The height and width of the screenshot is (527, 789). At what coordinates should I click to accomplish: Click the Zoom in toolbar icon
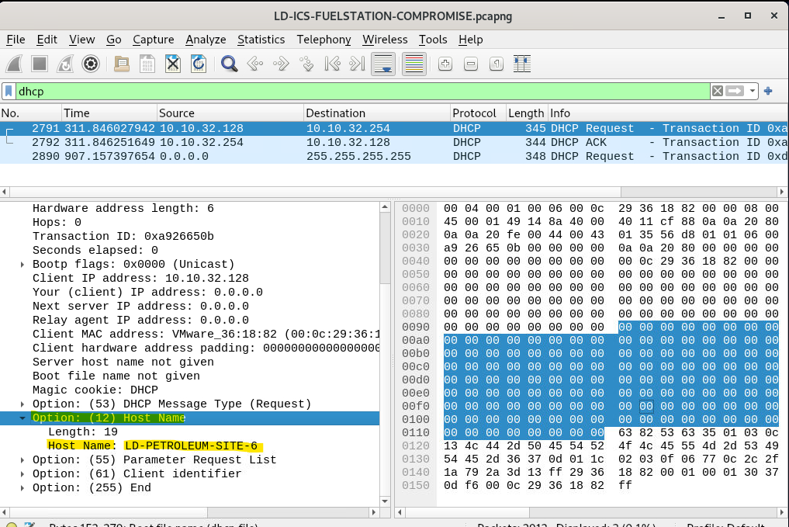[445, 64]
